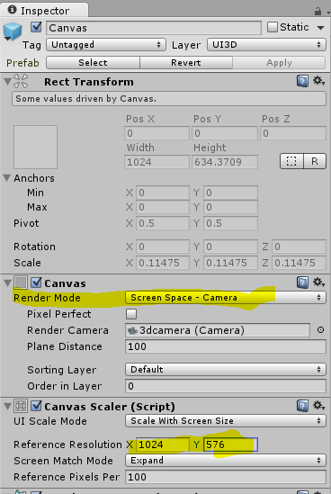Screen dimensions: 331x494
Task: Click the Scale Z field 0.11475
Action: tap(299, 263)
